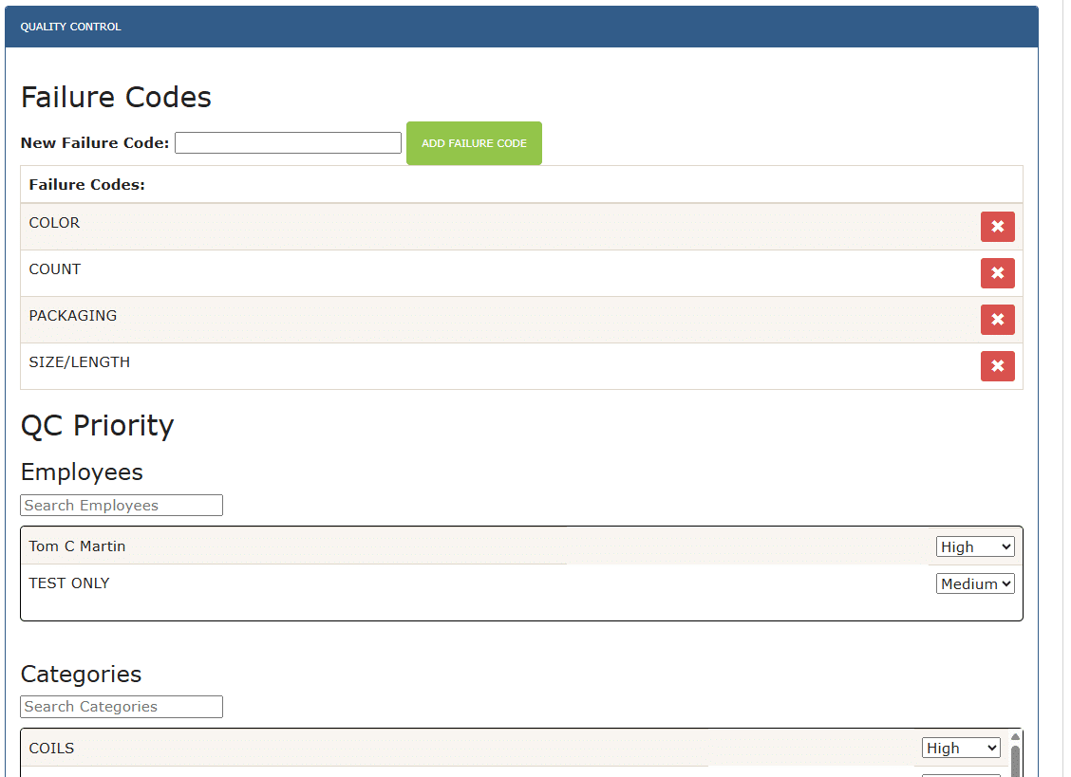Delete the COLOR failure code
This screenshot has width=1071, height=777.
(997, 227)
